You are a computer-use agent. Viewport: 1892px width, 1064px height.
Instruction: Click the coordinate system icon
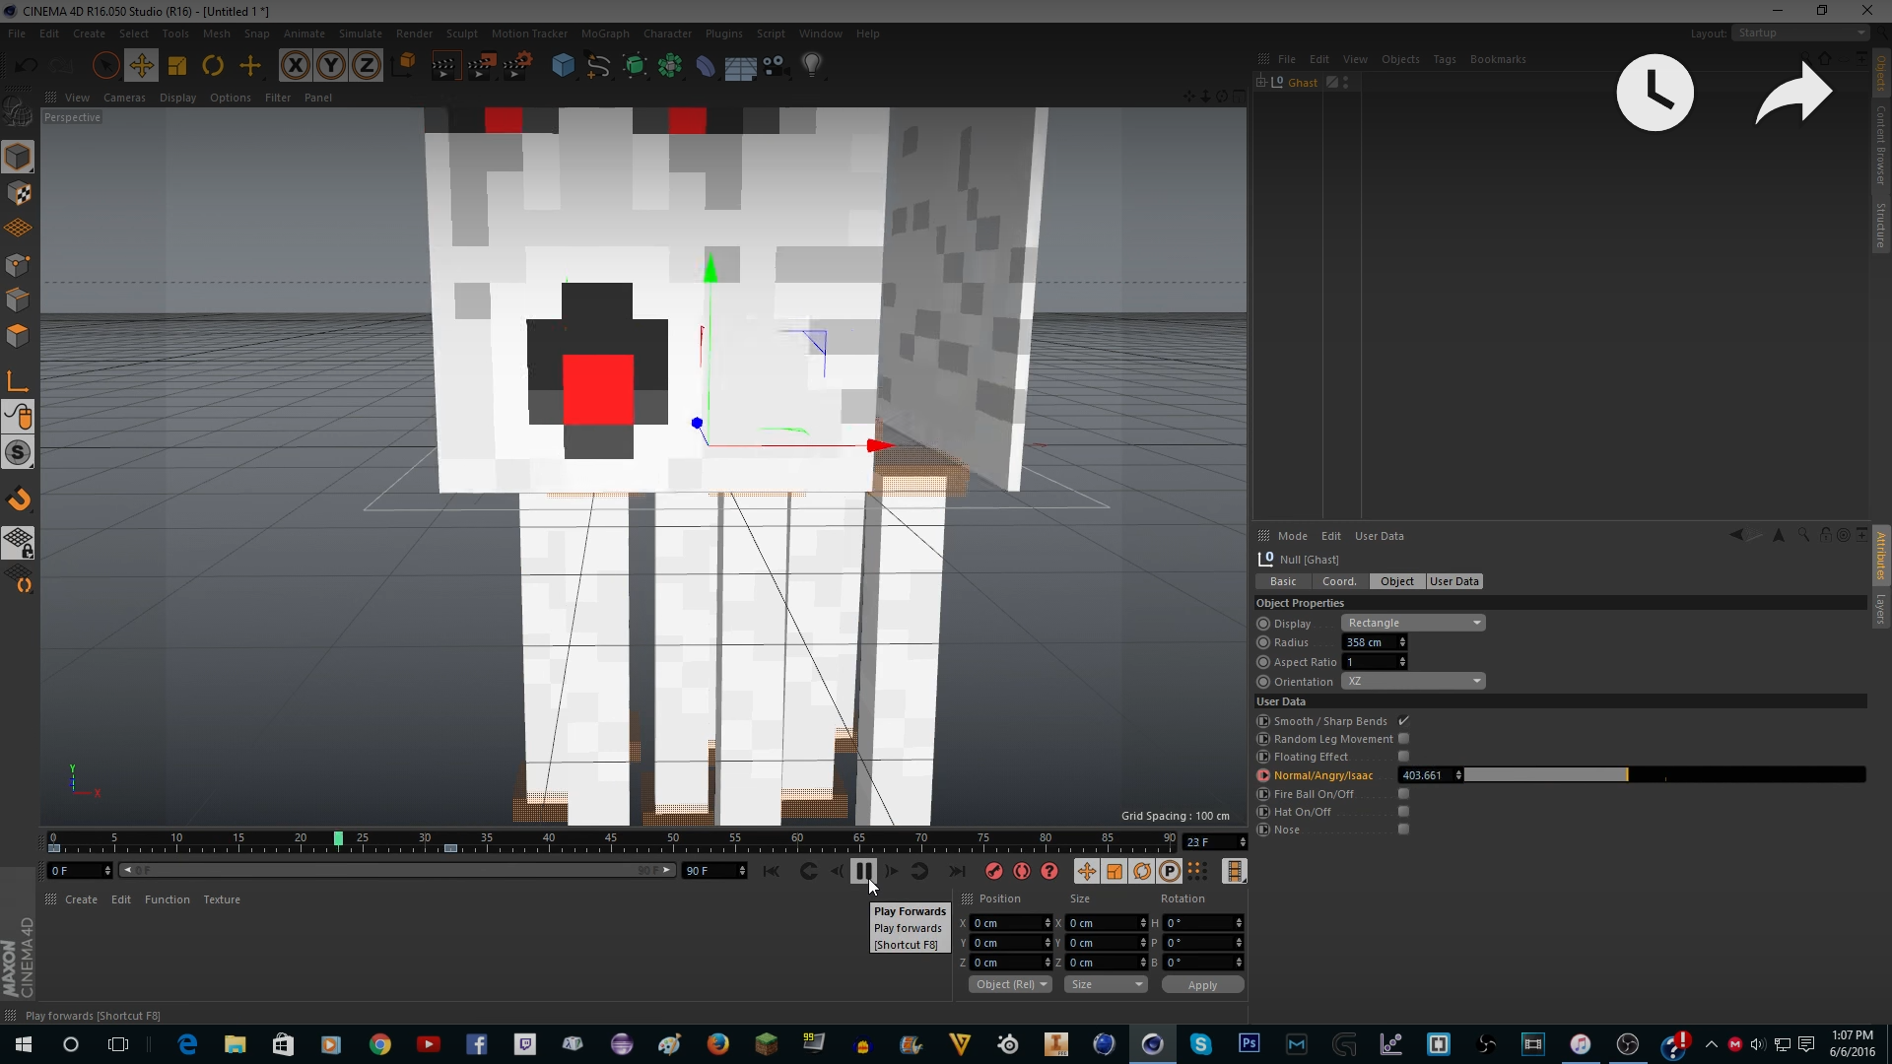(404, 66)
